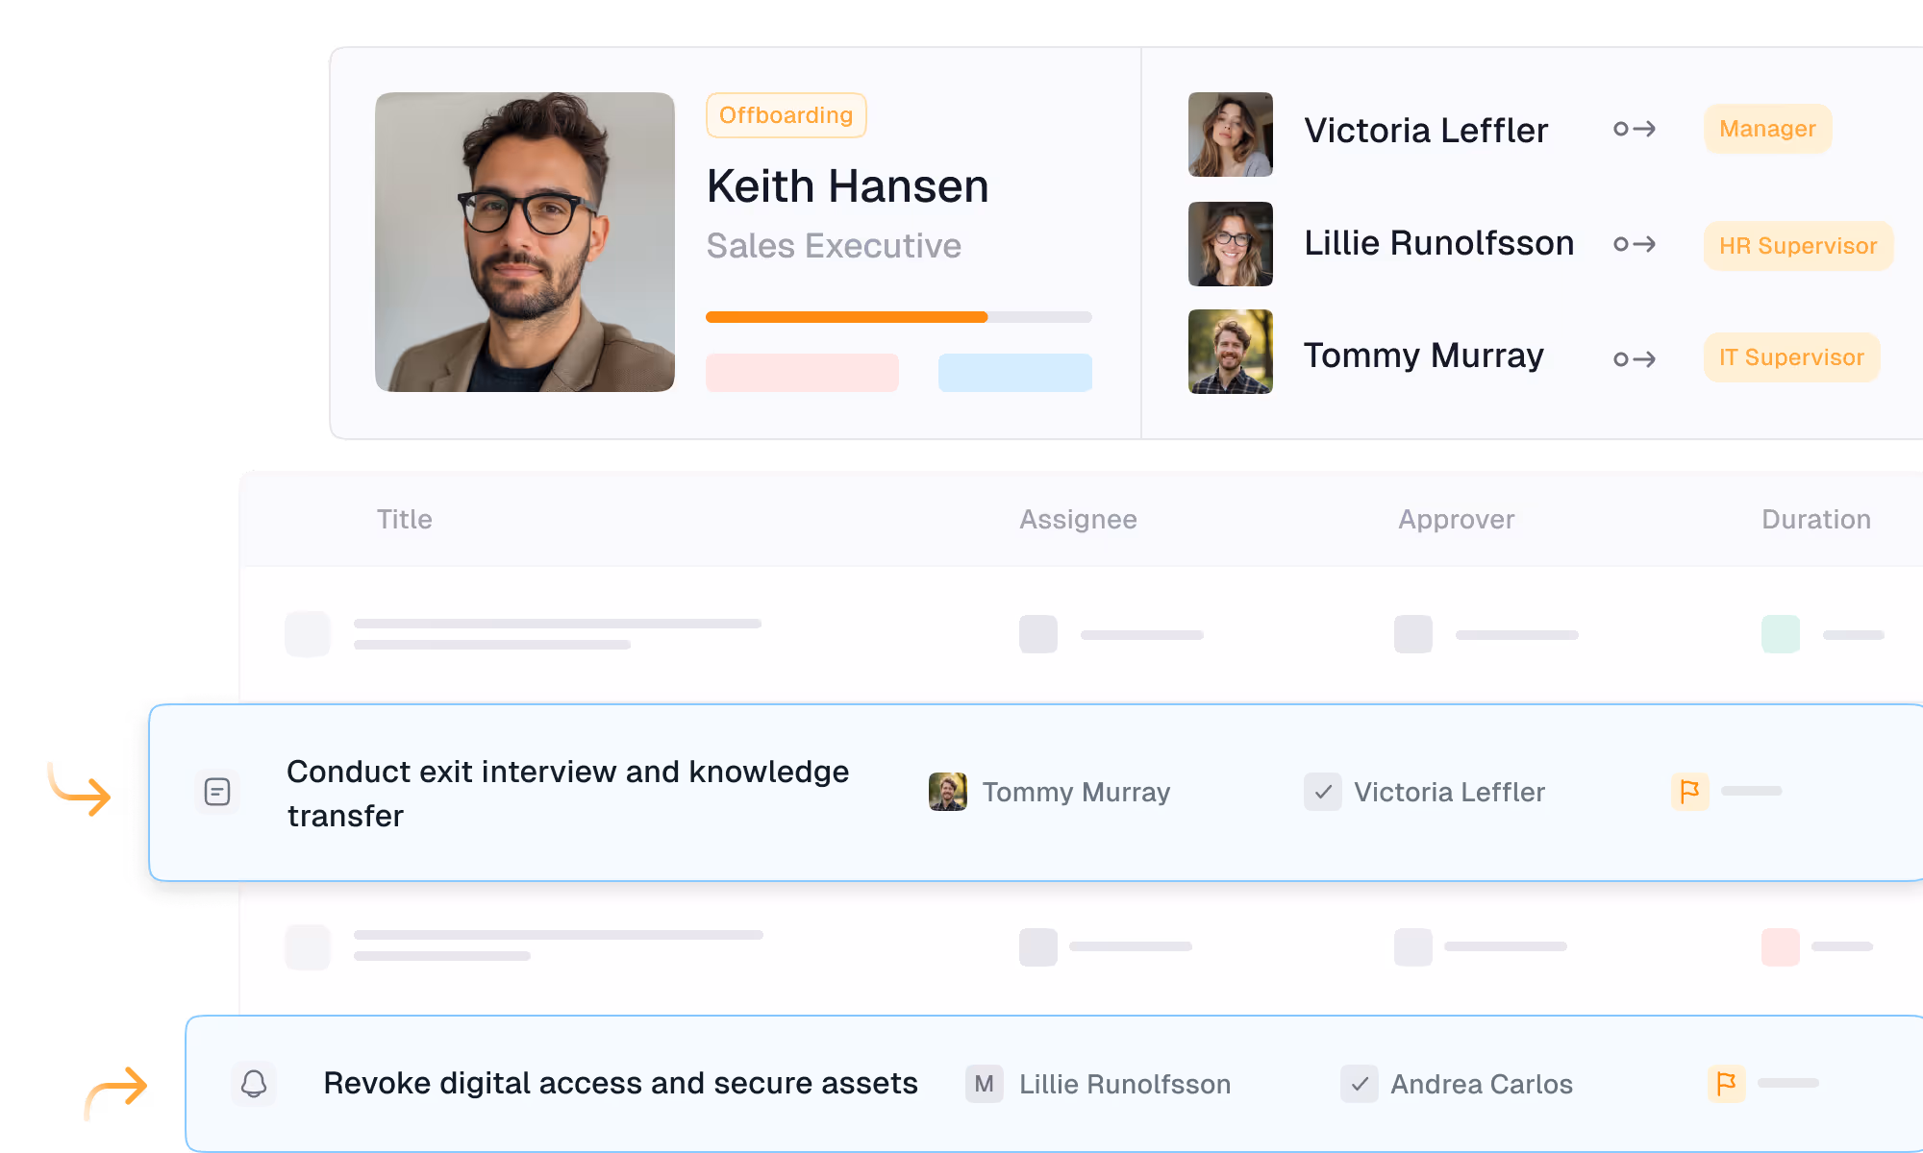
Task: Click the assign arrow next to Lillie Runolfsson
Action: point(1635,244)
